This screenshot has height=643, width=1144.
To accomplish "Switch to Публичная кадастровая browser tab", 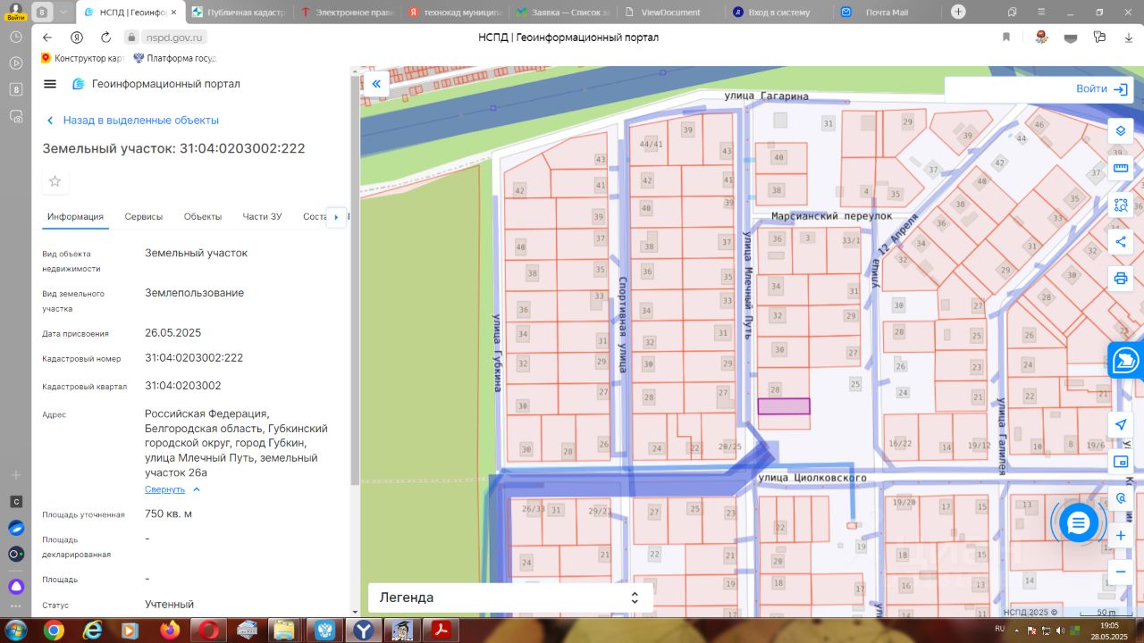I will (x=239, y=13).
